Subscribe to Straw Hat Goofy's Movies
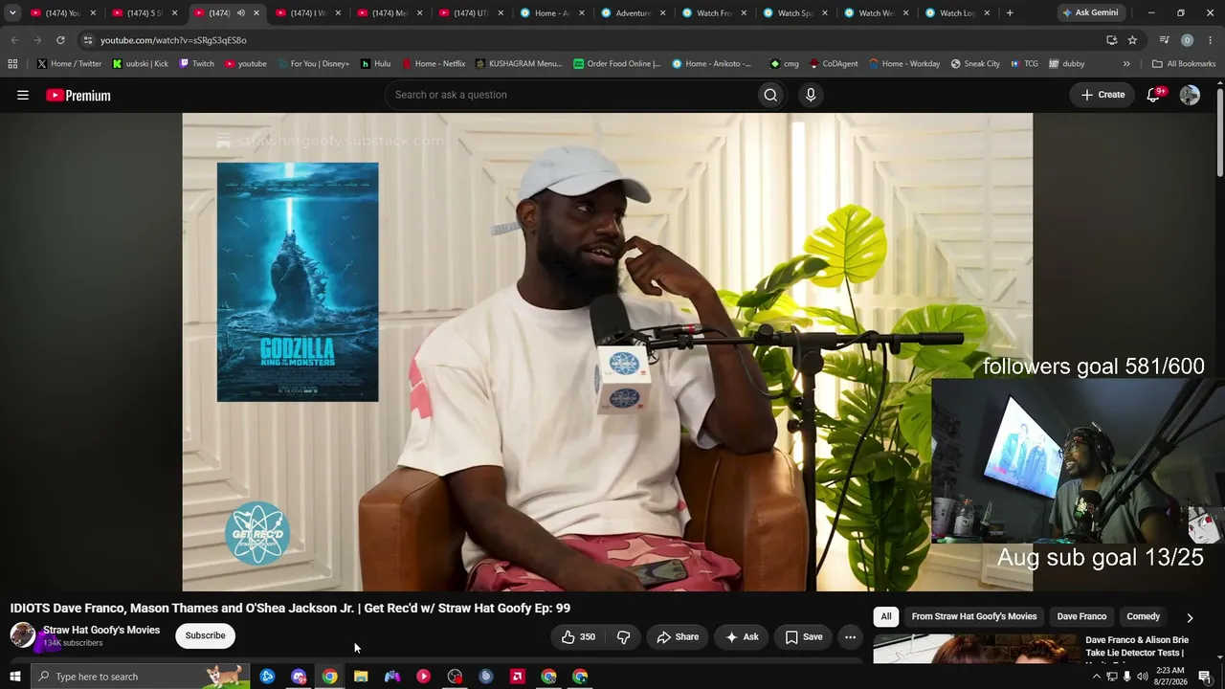 coord(205,635)
